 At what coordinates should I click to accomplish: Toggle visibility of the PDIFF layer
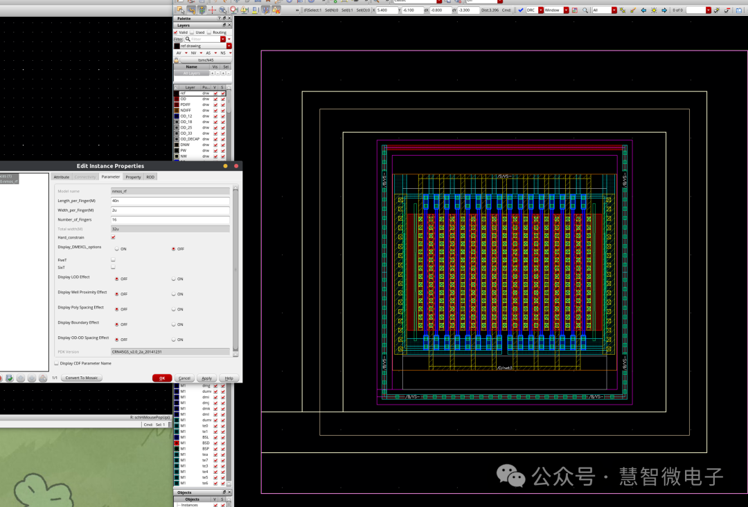(x=215, y=104)
